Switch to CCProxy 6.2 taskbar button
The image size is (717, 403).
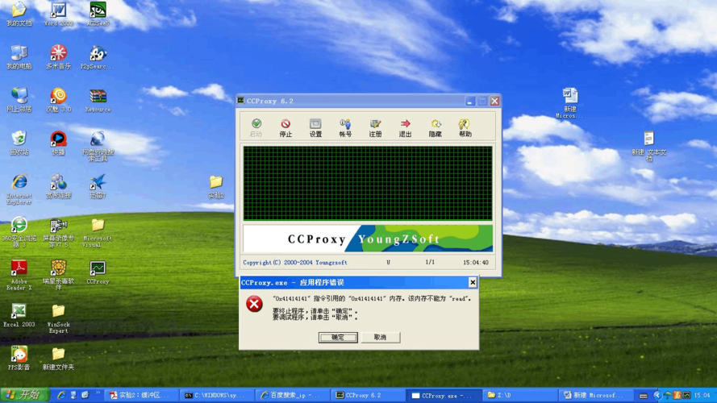(365, 396)
